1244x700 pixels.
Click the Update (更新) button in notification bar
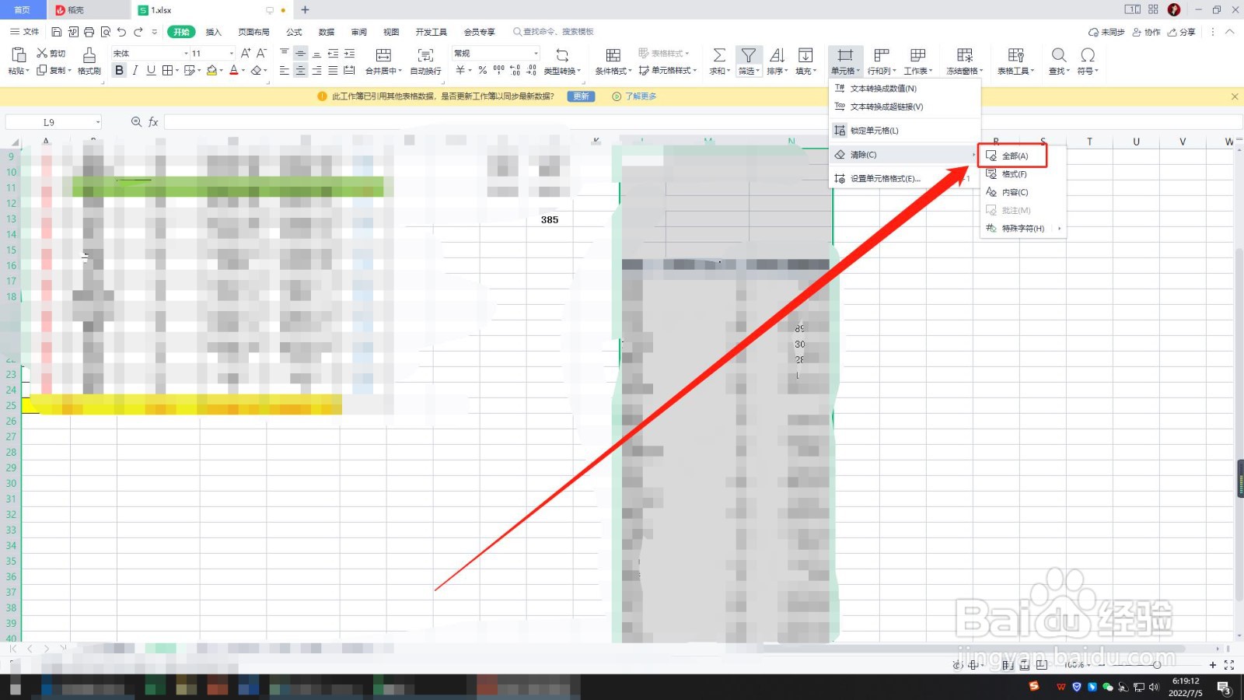pos(581,96)
